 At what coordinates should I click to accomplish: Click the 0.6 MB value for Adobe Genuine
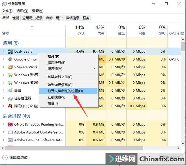click(99, 140)
